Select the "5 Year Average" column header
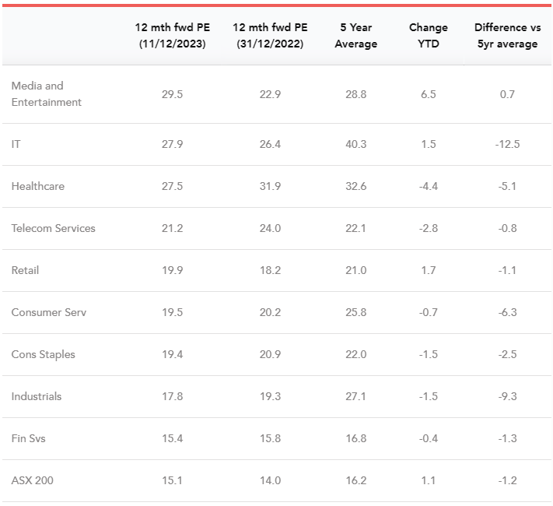Viewport: 553px width, 506px height. coord(355,36)
